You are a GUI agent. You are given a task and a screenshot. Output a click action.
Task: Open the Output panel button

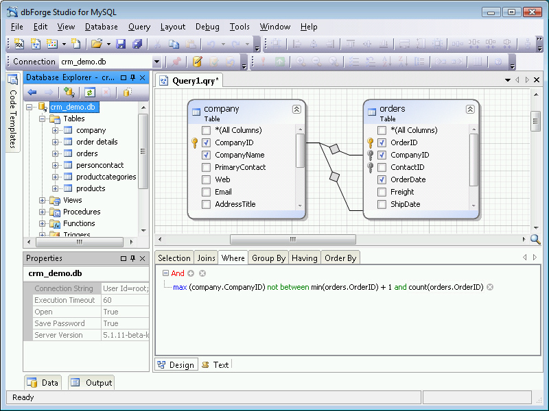[x=92, y=383]
